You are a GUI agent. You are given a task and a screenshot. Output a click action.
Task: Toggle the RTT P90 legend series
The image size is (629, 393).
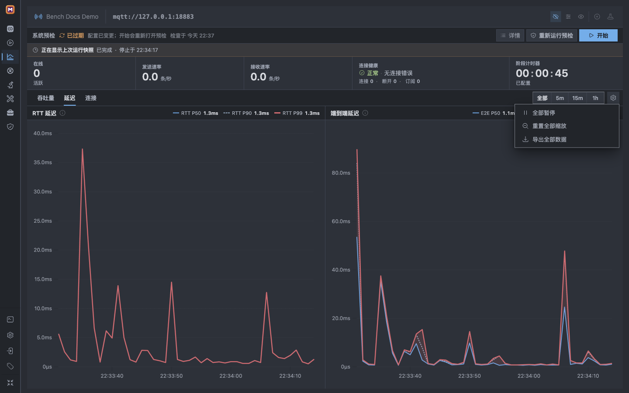246,113
